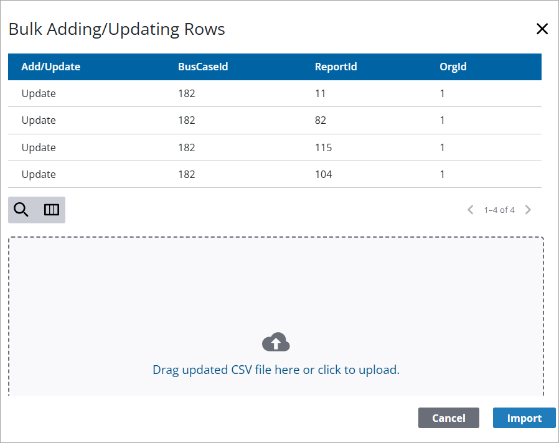Sort by the OrgId column header
This screenshot has height=443, width=559.
(453, 67)
